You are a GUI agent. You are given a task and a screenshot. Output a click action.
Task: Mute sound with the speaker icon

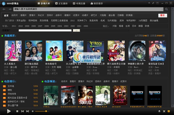pos(33,111)
